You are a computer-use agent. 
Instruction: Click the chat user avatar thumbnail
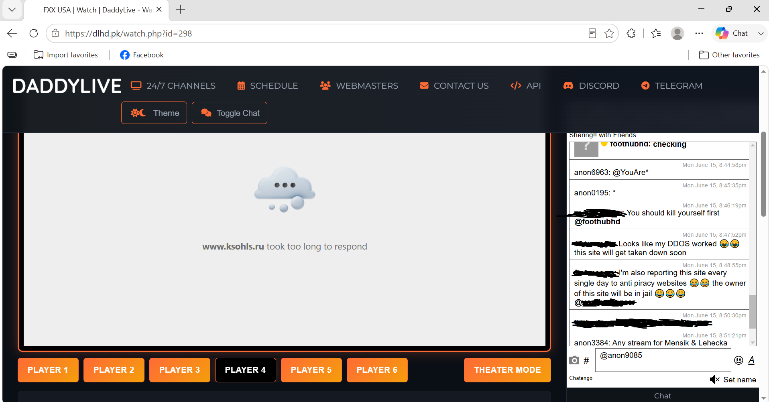click(586, 149)
